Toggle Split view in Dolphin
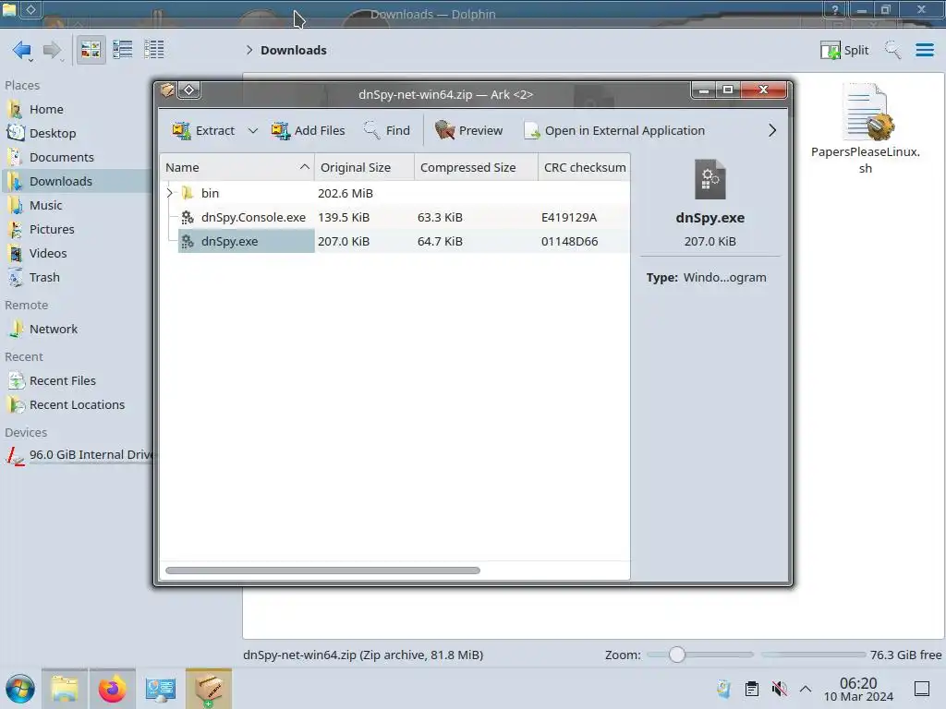Viewport: 946px width, 709px height. coord(844,50)
